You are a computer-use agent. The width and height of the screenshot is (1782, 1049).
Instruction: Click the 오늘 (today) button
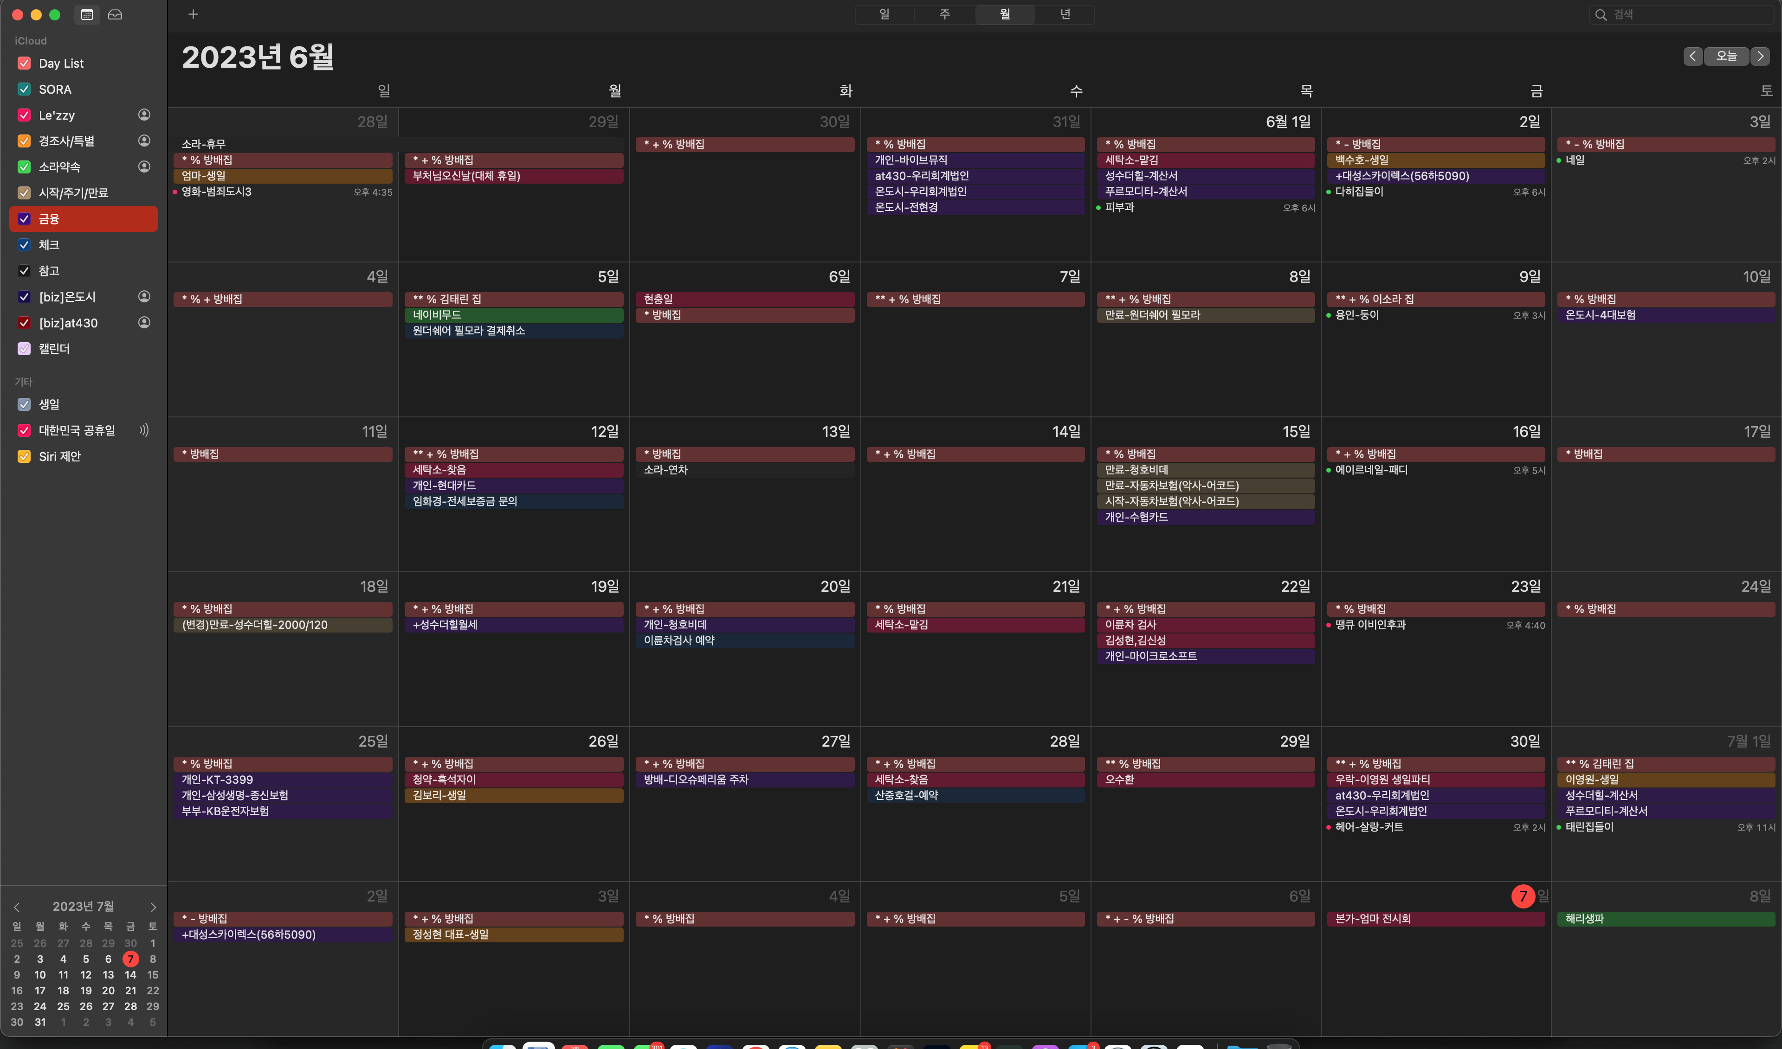click(1726, 56)
